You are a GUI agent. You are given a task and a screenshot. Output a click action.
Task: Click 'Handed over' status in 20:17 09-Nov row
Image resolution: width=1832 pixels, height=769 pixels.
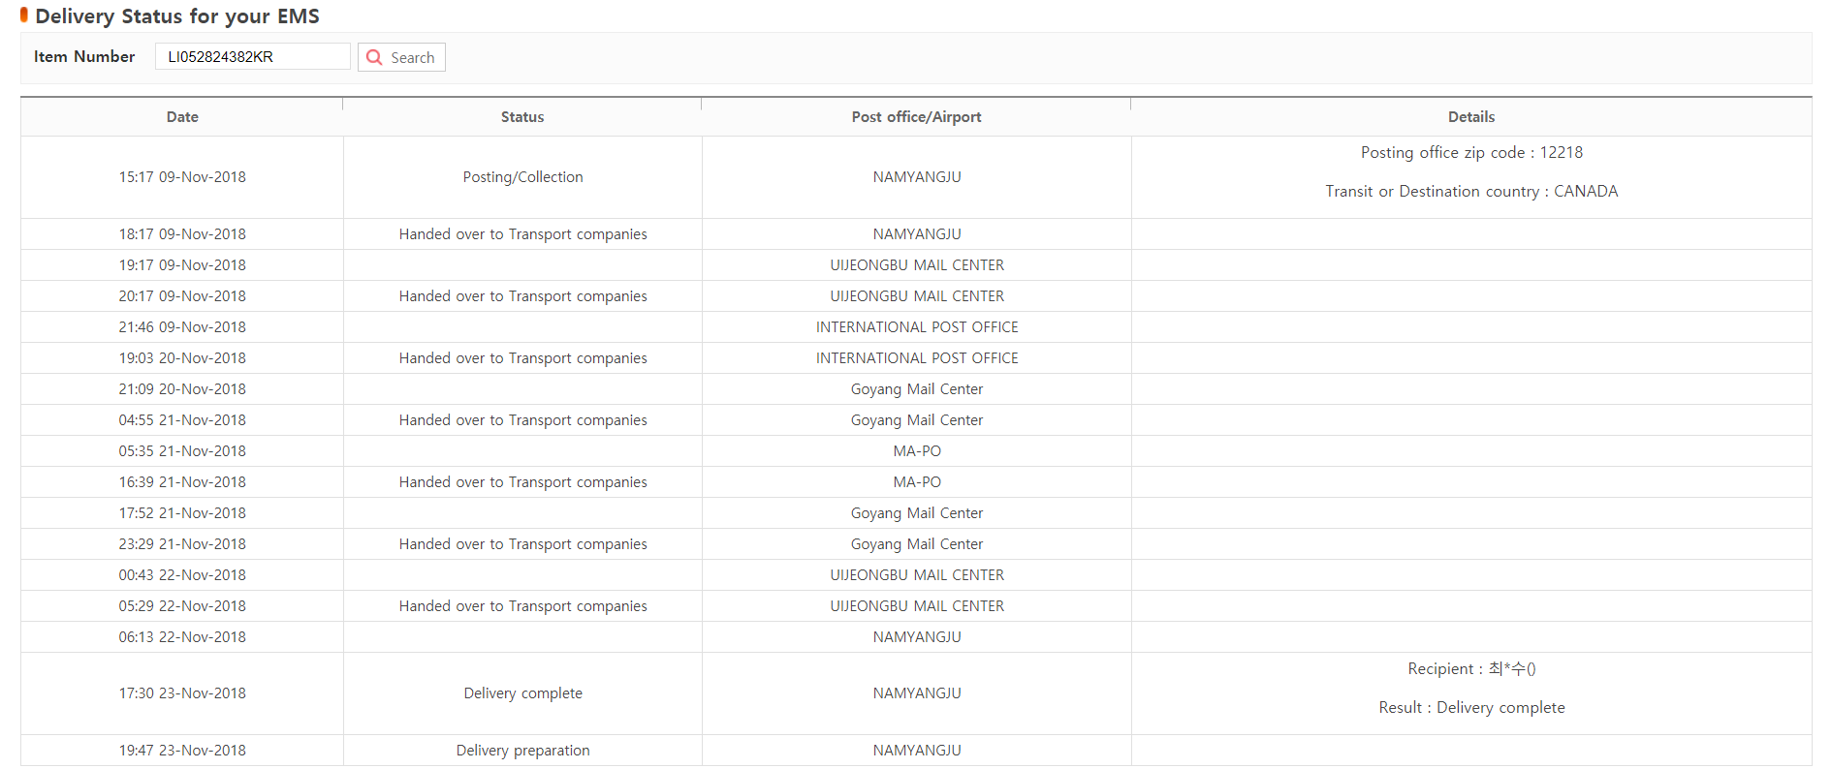coord(522,296)
